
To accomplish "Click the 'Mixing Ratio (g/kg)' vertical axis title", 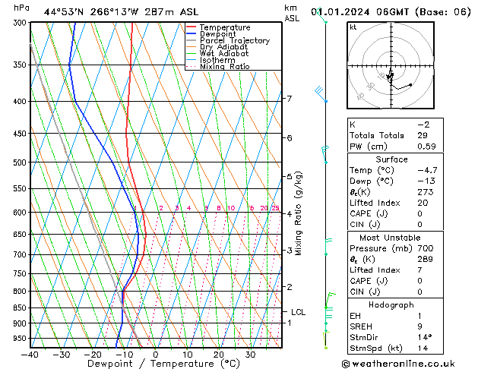I will (x=298, y=213).
